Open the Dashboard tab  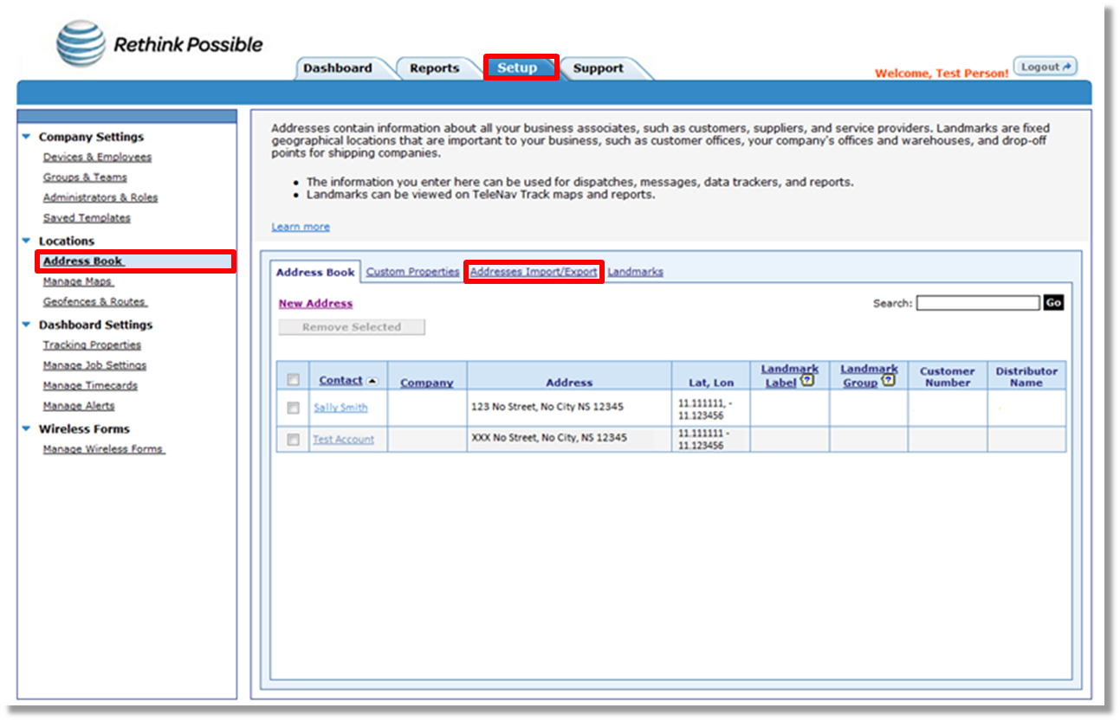338,68
